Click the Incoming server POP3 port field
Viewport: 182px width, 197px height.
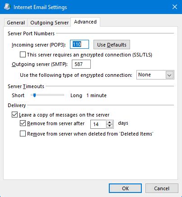tap(79, 44)
